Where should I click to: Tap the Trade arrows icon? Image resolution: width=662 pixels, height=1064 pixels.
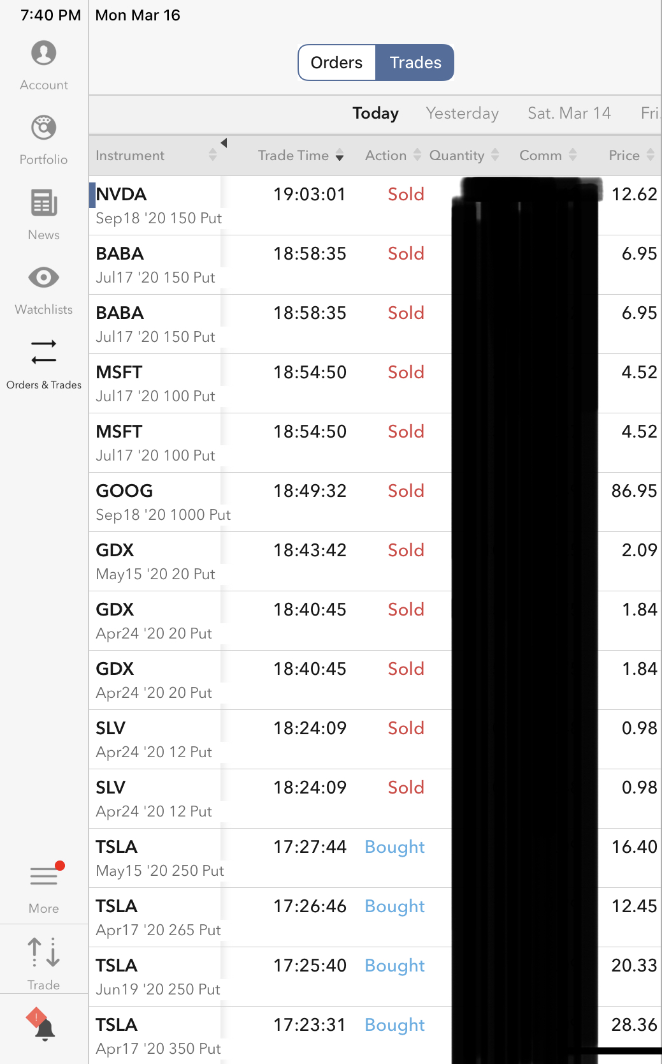pos(44,952)
